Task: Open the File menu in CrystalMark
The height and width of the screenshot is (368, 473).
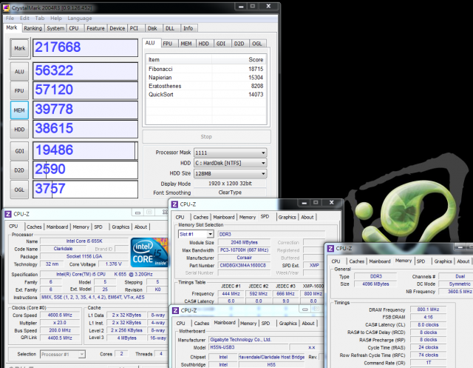Action: point(10,18)
